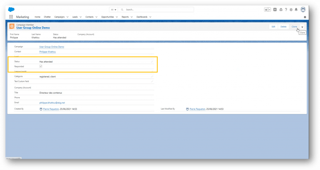Click the Edit button
The height and width of the screenshot is (170, 320).
273,27
